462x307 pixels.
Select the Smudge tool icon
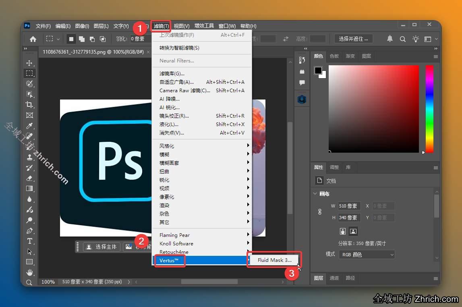coord(29,210)
